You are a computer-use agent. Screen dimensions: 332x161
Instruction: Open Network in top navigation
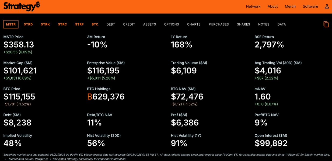[253, 6]
